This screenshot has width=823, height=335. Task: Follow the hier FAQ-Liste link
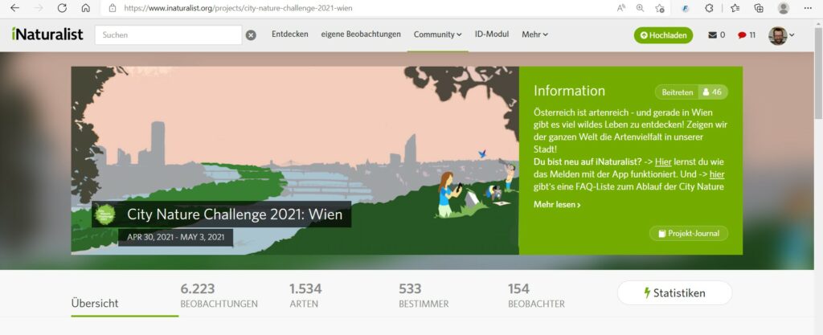[717, 174]
